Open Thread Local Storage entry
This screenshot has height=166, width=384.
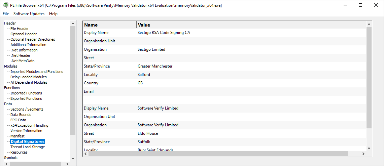point(28,147)
